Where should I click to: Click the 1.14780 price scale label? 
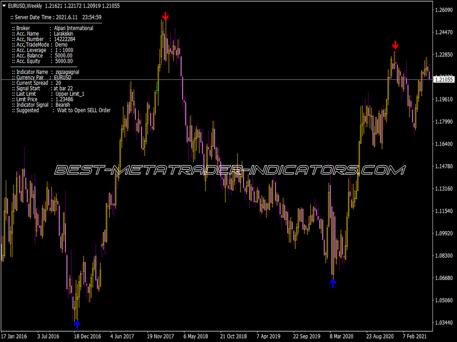point(444,166)
